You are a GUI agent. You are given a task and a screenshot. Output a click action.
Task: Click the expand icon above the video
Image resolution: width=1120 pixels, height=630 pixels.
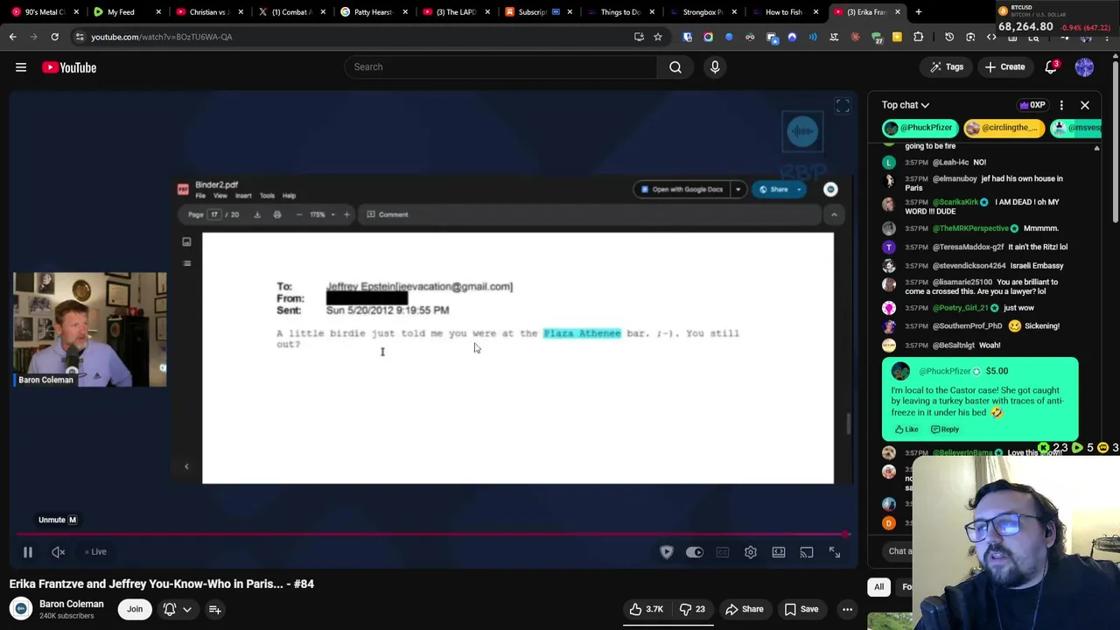(843, 106)
